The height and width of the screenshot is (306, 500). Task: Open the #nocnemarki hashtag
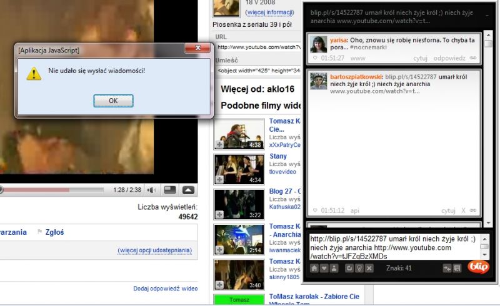pyautogui.click(x=368, y=47)
